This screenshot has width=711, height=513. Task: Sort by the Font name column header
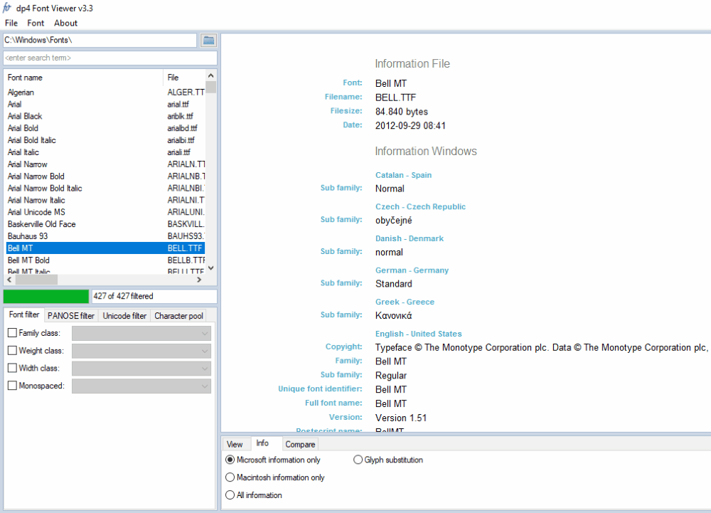(x=83, y=78)
